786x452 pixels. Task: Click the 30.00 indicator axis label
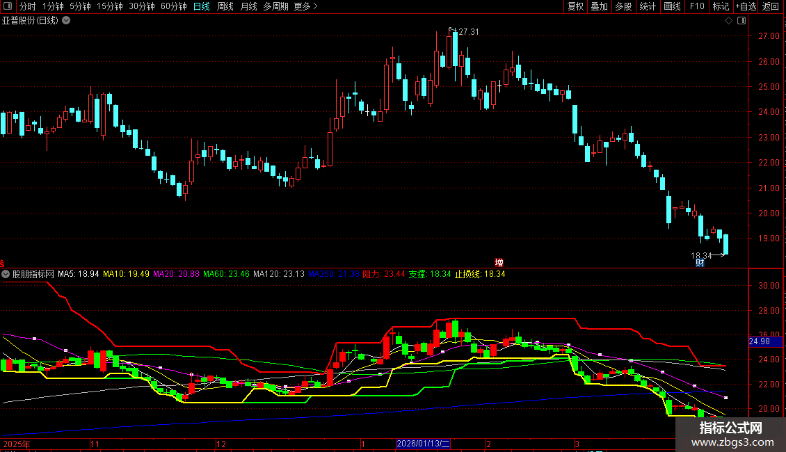769,286
